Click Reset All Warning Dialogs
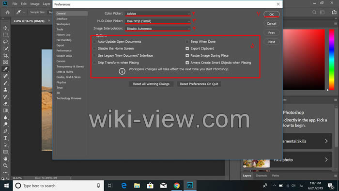Image resolution: width=339 pixels, height=191 pixels. pos(151,84)
